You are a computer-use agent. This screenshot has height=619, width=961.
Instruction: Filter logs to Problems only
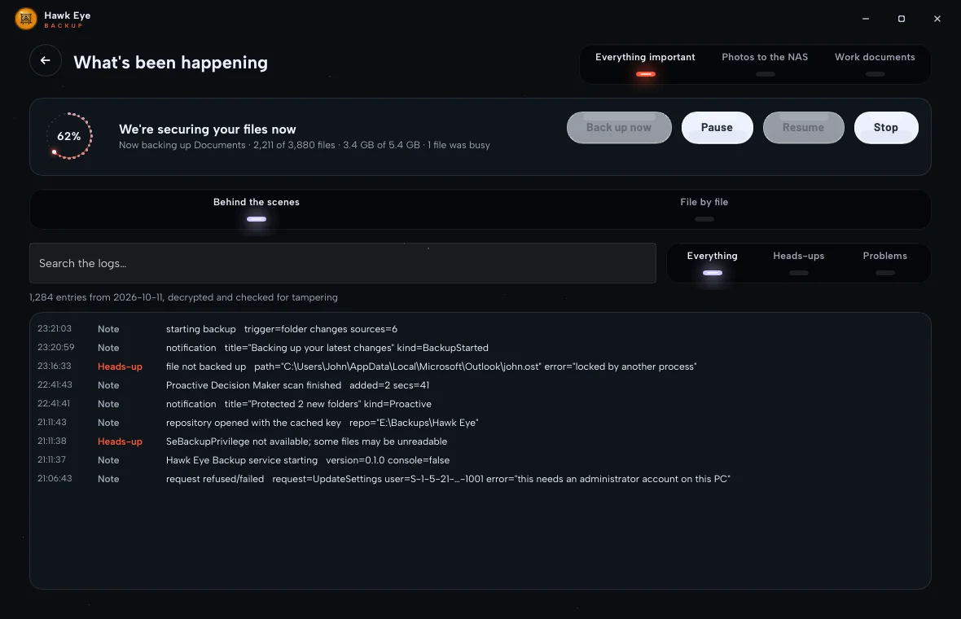[885, 263]
